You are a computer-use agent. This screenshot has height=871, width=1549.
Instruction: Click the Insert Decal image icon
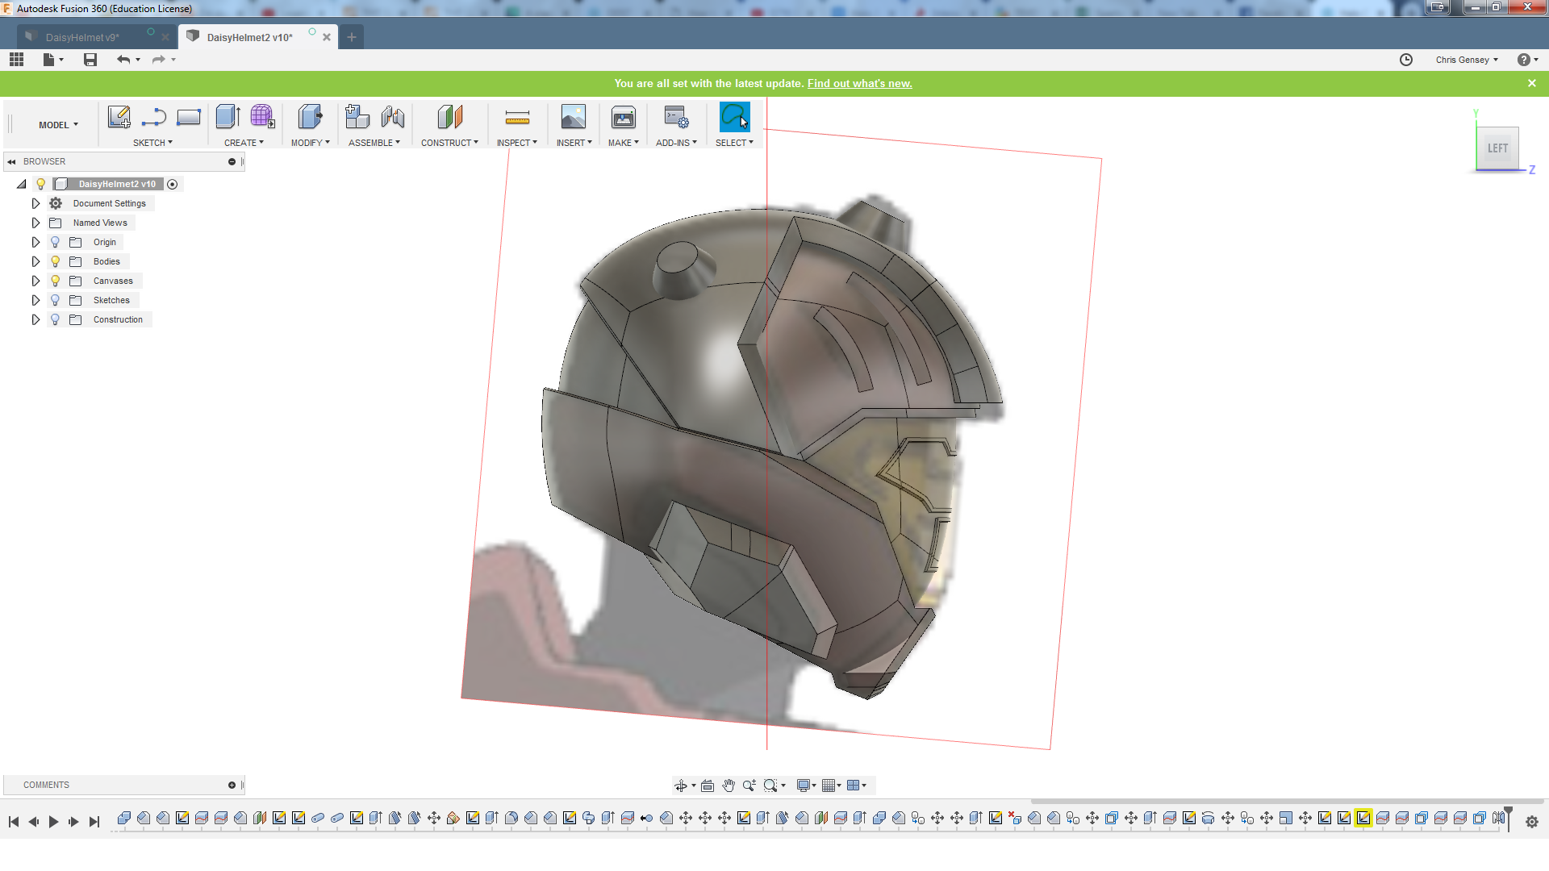574,118
